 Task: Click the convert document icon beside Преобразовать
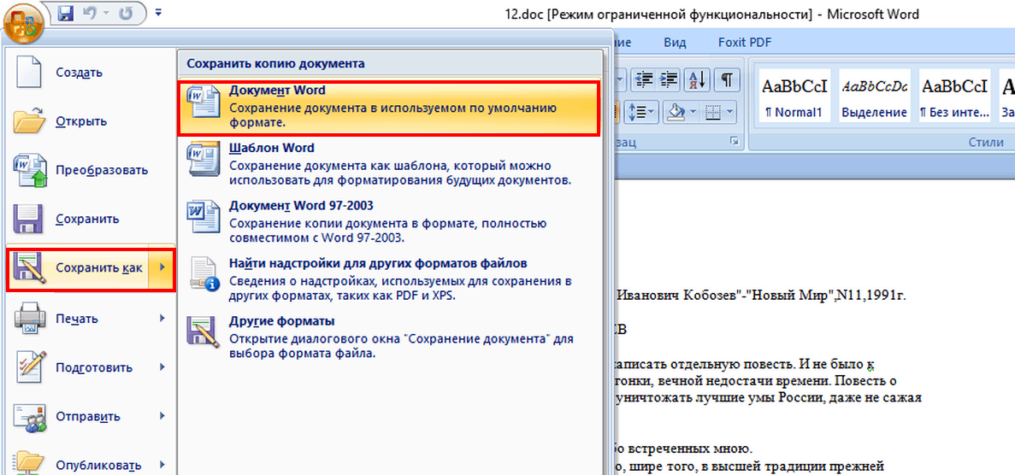click(x=30, y=170)
